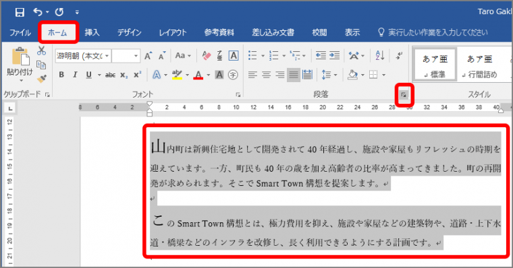
Task: Center align the paragraph
Action: tap(266, 75)
